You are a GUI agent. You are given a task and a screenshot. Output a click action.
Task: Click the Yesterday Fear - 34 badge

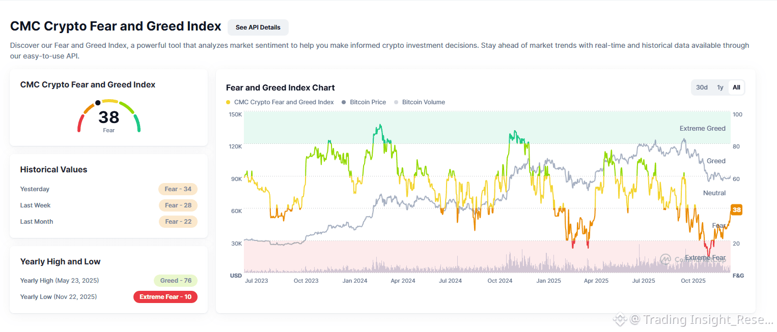[x=178, y=189]
